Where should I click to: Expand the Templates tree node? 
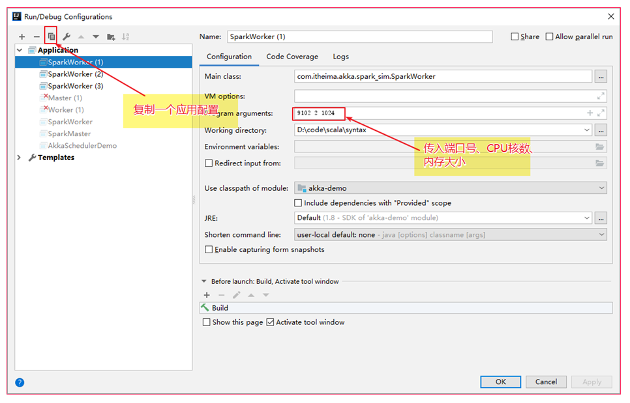[x=19, y=158]
